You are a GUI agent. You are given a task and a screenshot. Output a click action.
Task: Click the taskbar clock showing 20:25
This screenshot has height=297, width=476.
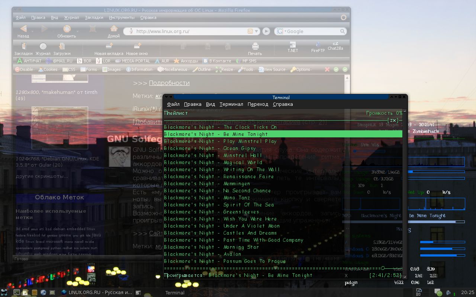(467, 293)
